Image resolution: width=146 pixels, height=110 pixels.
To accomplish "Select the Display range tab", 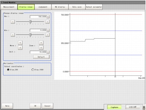I will pyautogui.click(x=26, y=7).
